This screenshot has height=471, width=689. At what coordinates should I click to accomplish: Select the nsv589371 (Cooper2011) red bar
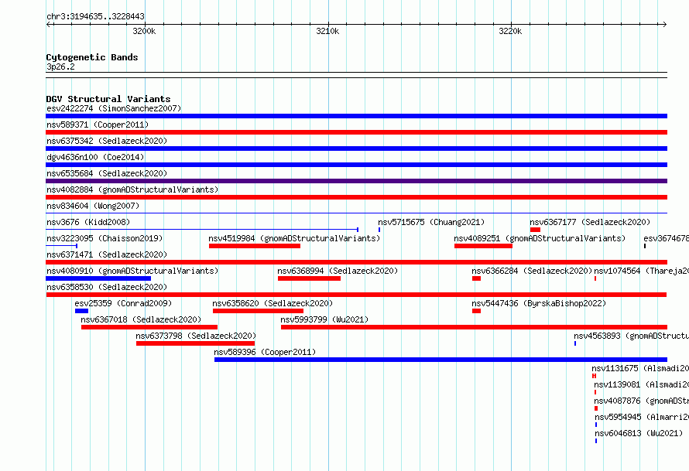point(356,132)
